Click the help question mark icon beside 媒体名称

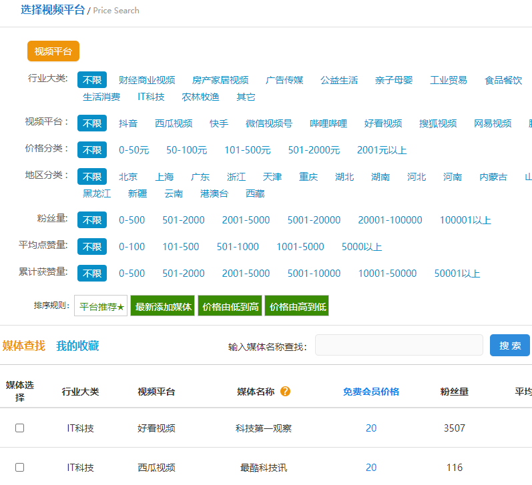click(x=285, y=392)
